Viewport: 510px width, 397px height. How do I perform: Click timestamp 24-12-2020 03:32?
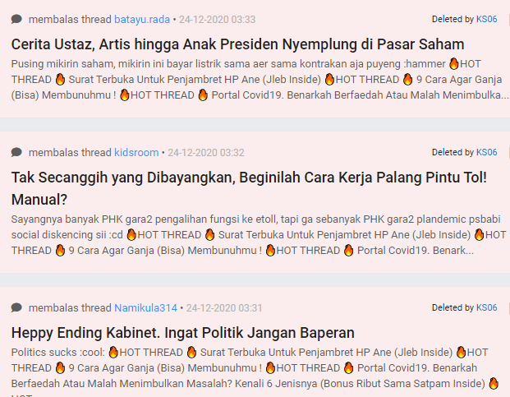tap(206, 153)
